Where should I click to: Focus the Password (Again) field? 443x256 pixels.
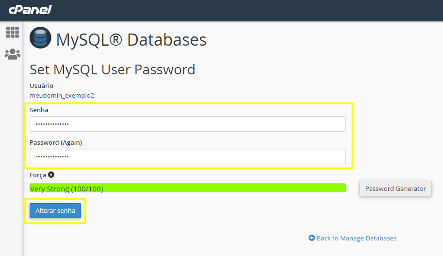188,156
